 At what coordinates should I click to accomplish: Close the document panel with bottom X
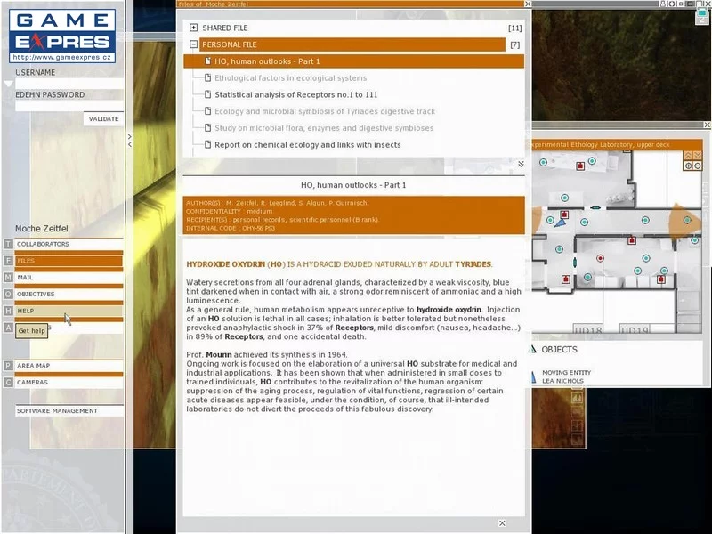(502, 523)
